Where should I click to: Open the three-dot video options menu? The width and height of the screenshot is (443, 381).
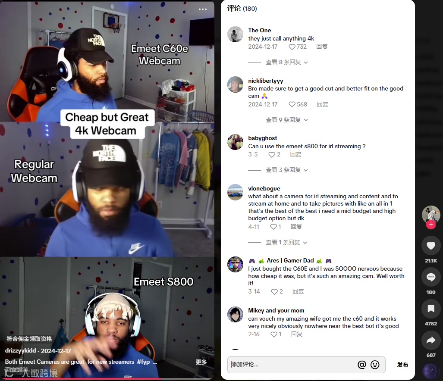coord(203,9)
